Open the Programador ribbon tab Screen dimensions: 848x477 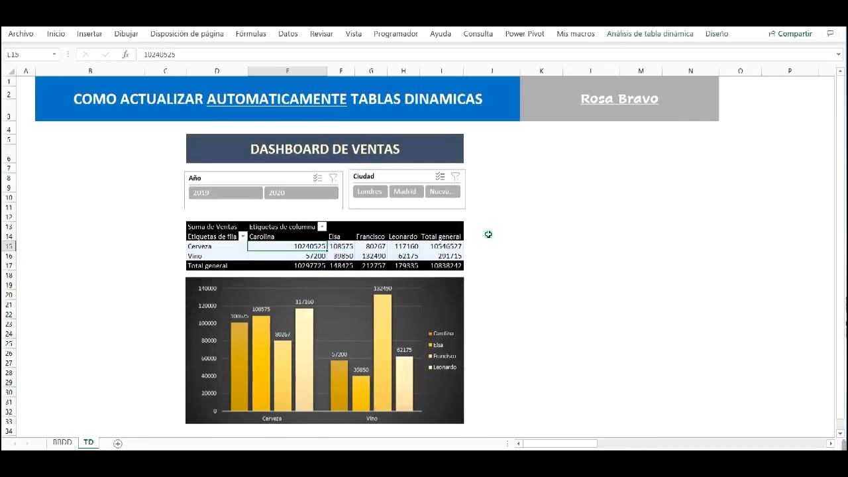click(396, 34)
